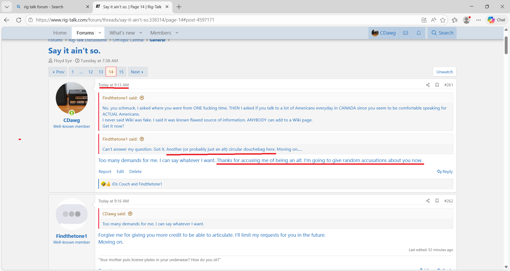Bookmark post #261
Image resolution: width=510 pixels, height=271 pixels.
[x=437, y=85]
